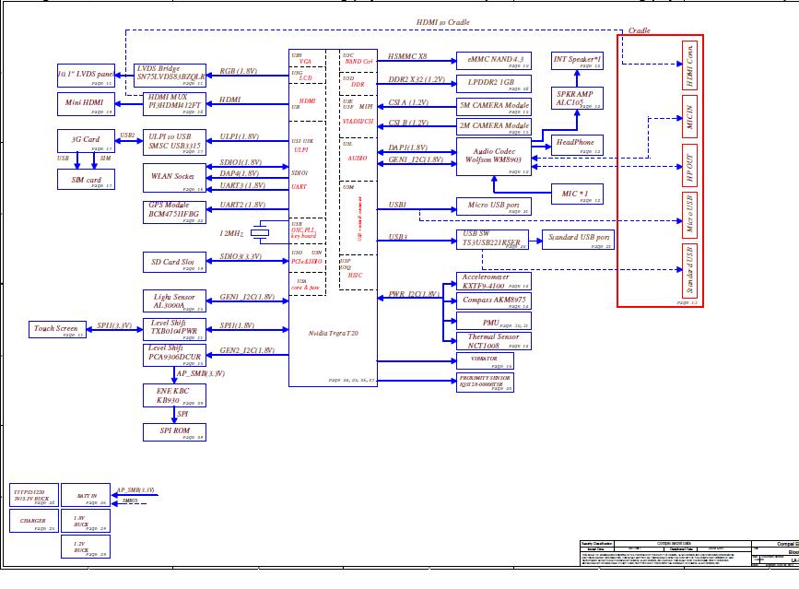This screenshot has width=799, height=589.
Task: Click the PROXIMITY SENSOR block
Action: [x=485, y=383]
